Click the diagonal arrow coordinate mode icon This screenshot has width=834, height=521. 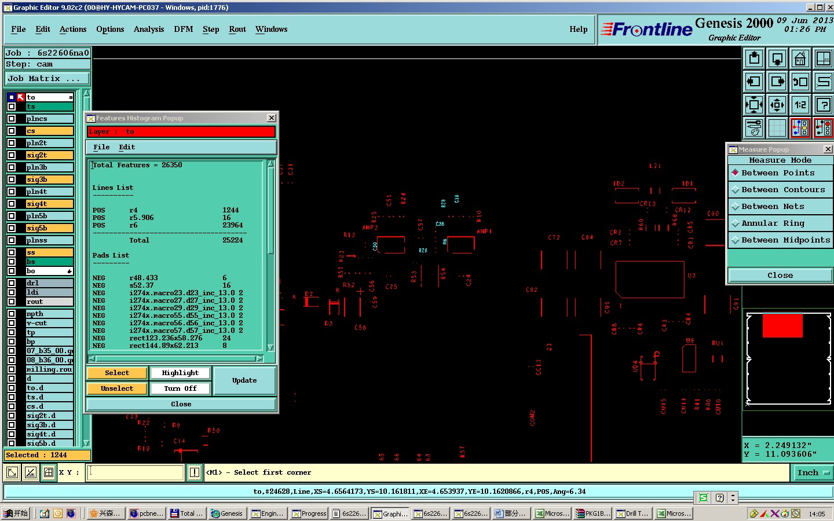pyautogui.click(x=12, y=472)
